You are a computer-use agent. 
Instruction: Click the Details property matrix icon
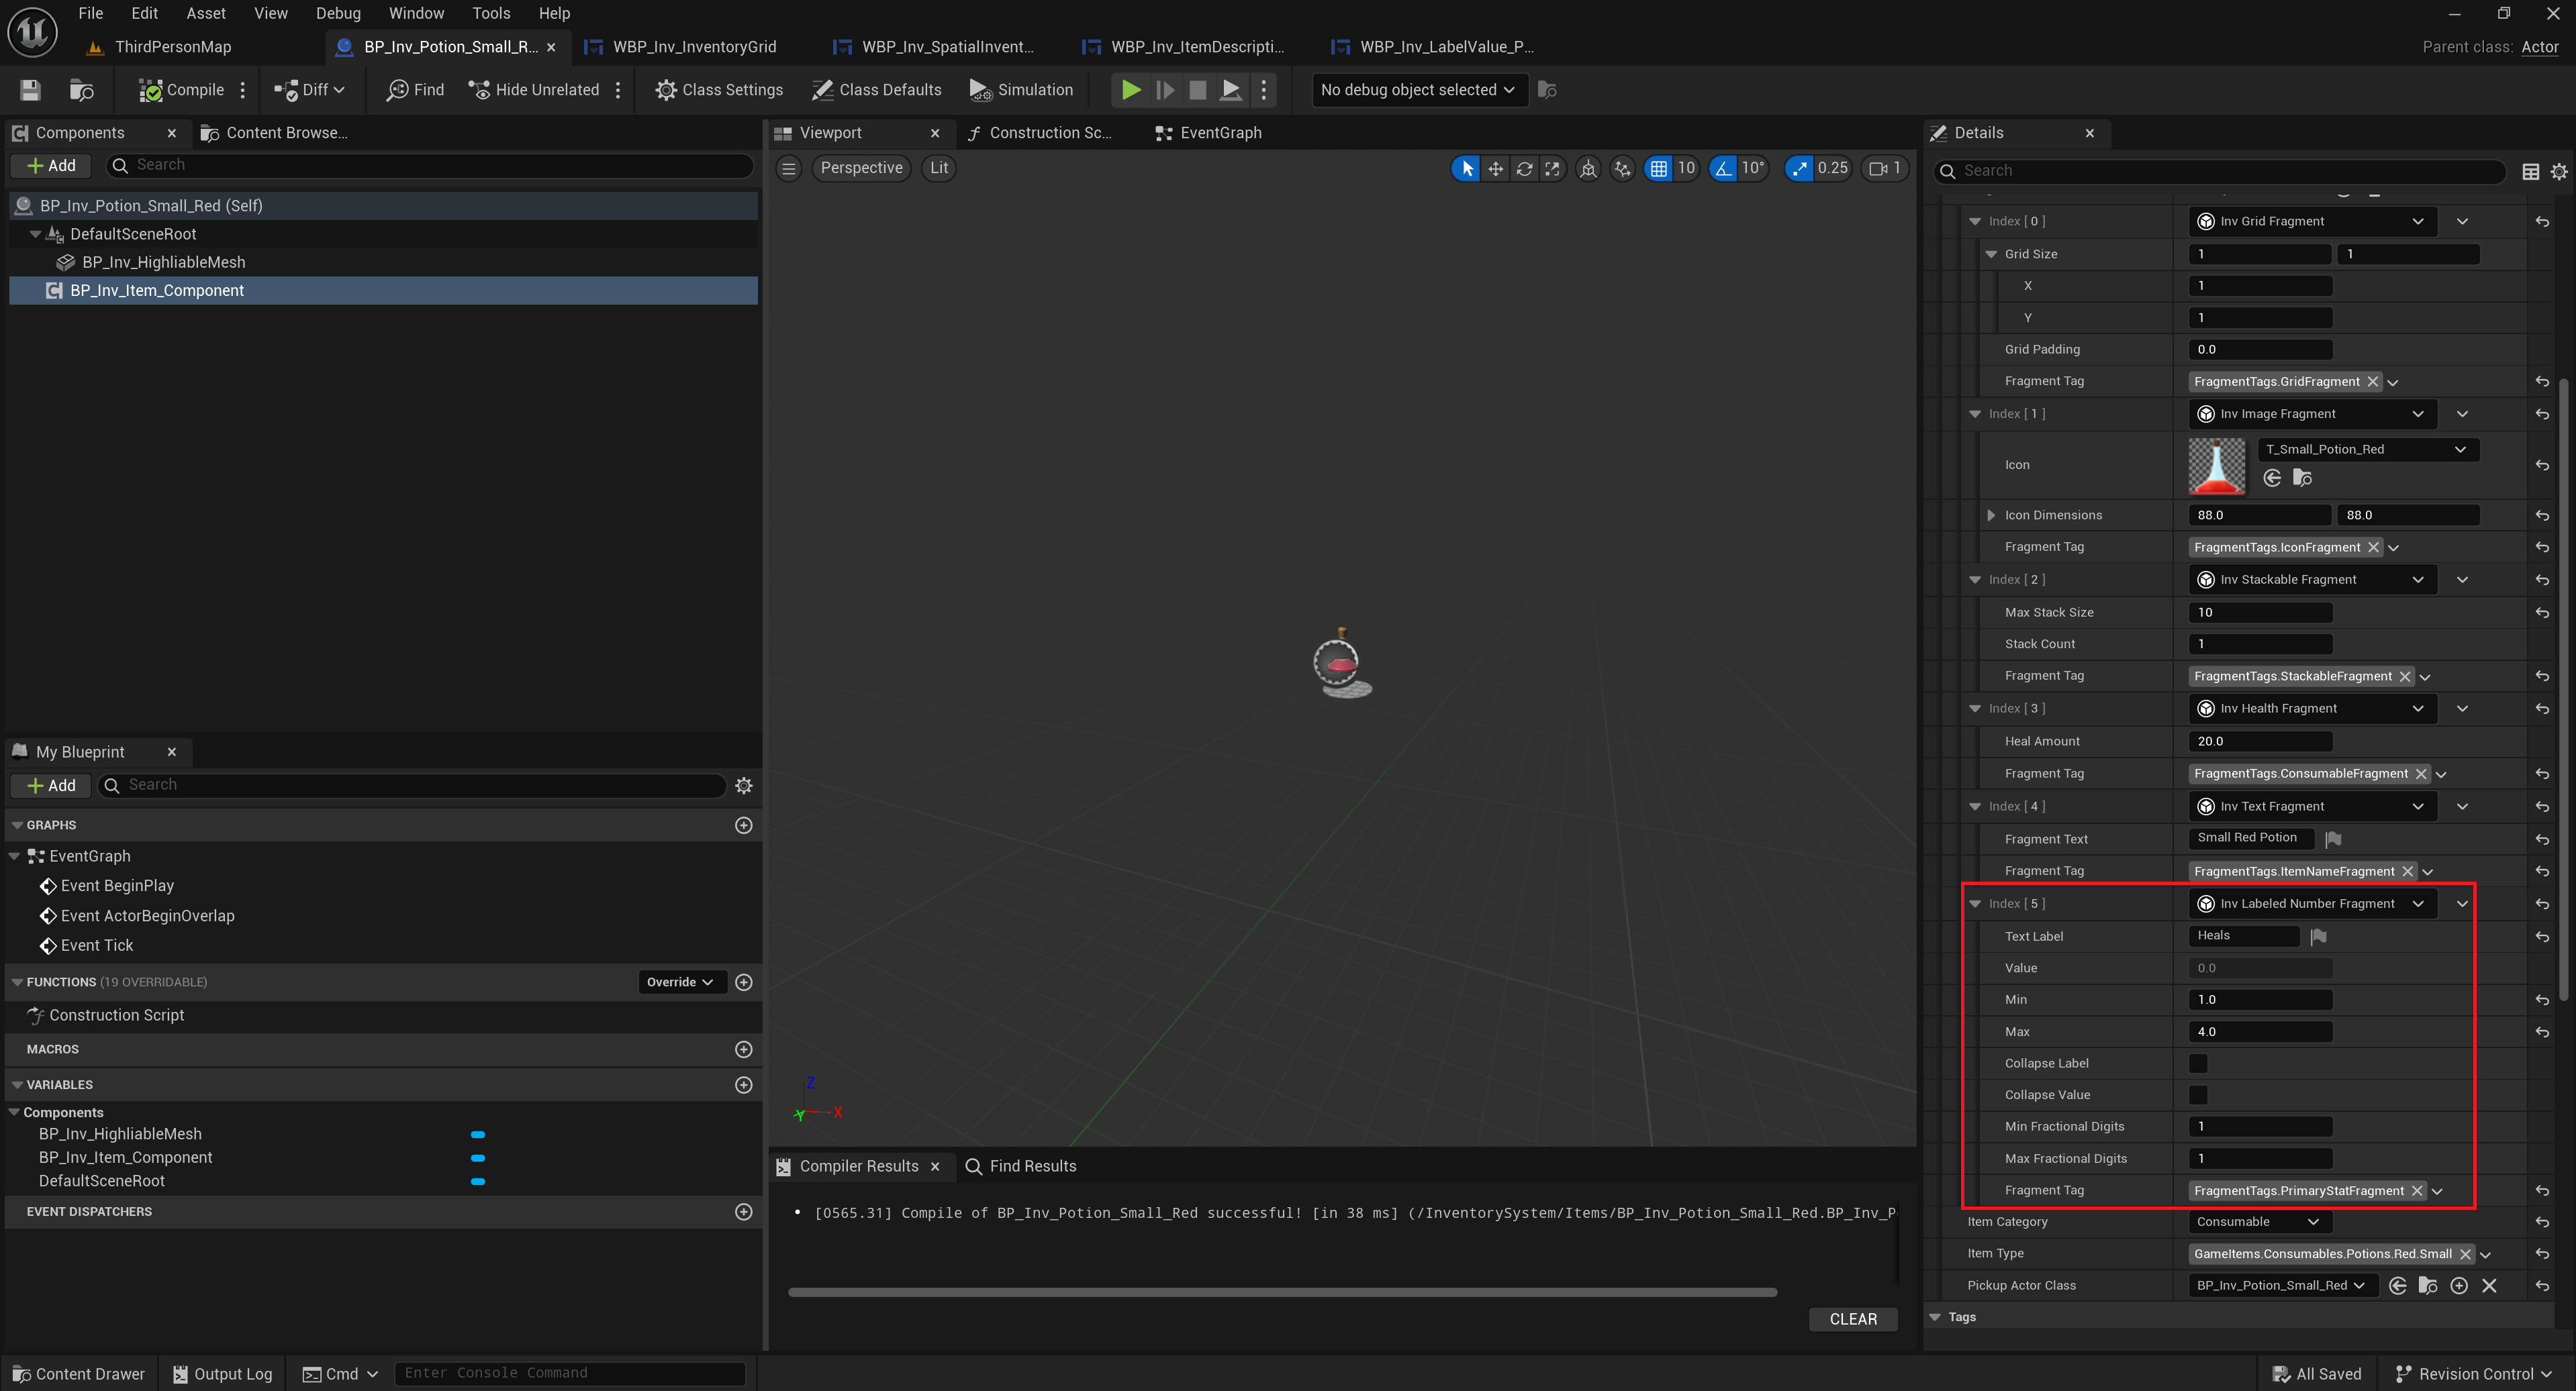pos(2530,172)
